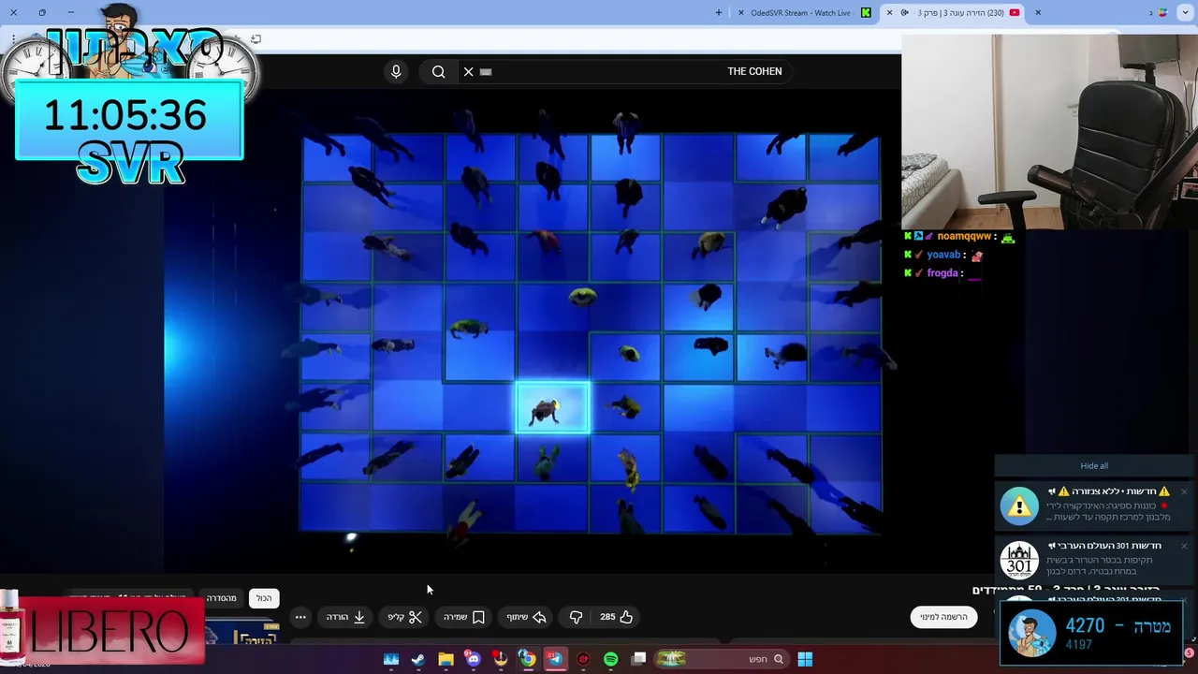This screenshot has width=1198, height=674.
Task: Open the blue monitor app in taskbar
Action: [x=391, y=659]
